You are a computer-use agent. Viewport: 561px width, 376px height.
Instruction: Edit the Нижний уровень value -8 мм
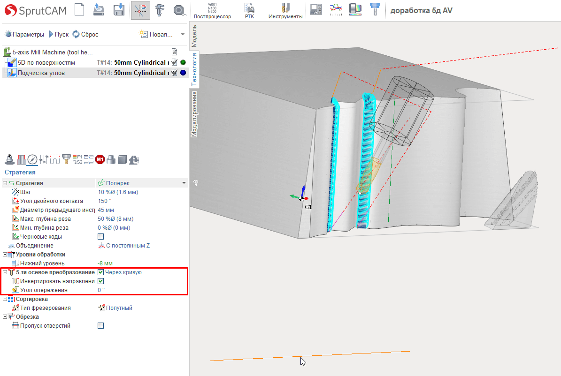pyautogui.click(x=105, y=263)
